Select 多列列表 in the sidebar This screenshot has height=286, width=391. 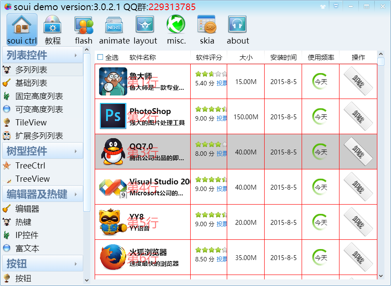pyautogui.click(x=43, y=70)
